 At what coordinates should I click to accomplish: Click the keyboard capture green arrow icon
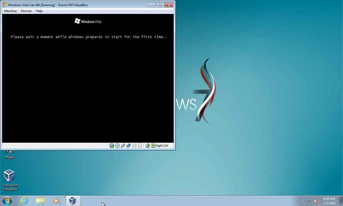pyautogui.click(x=153, y=146)
